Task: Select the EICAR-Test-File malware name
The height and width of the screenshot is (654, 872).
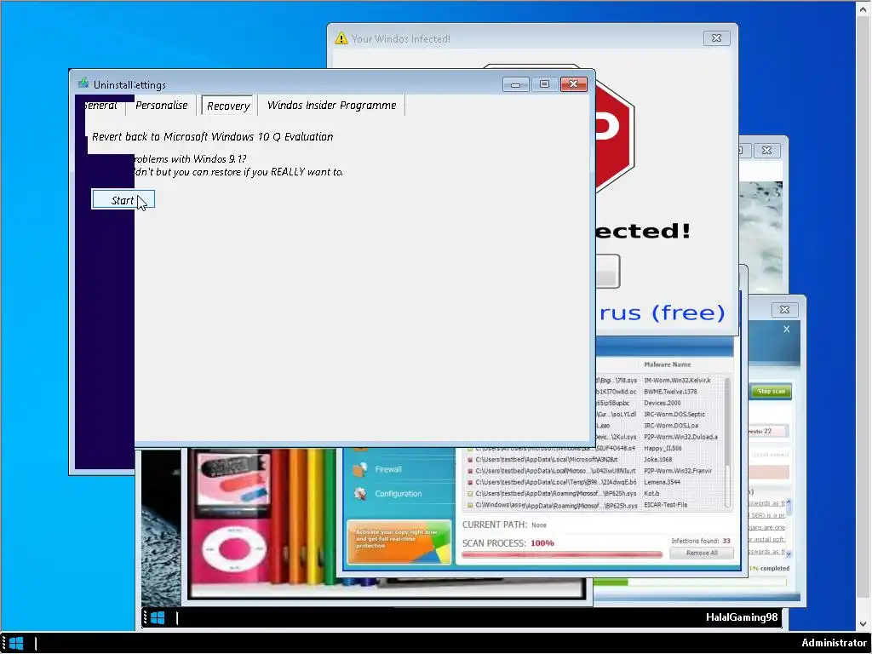Action: 666,505
